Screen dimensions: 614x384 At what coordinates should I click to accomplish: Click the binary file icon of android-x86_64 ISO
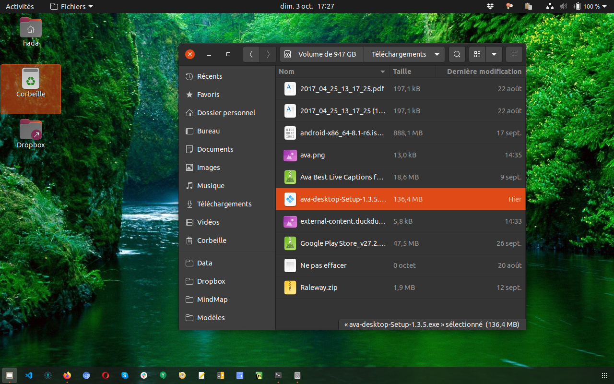(290, 133)
